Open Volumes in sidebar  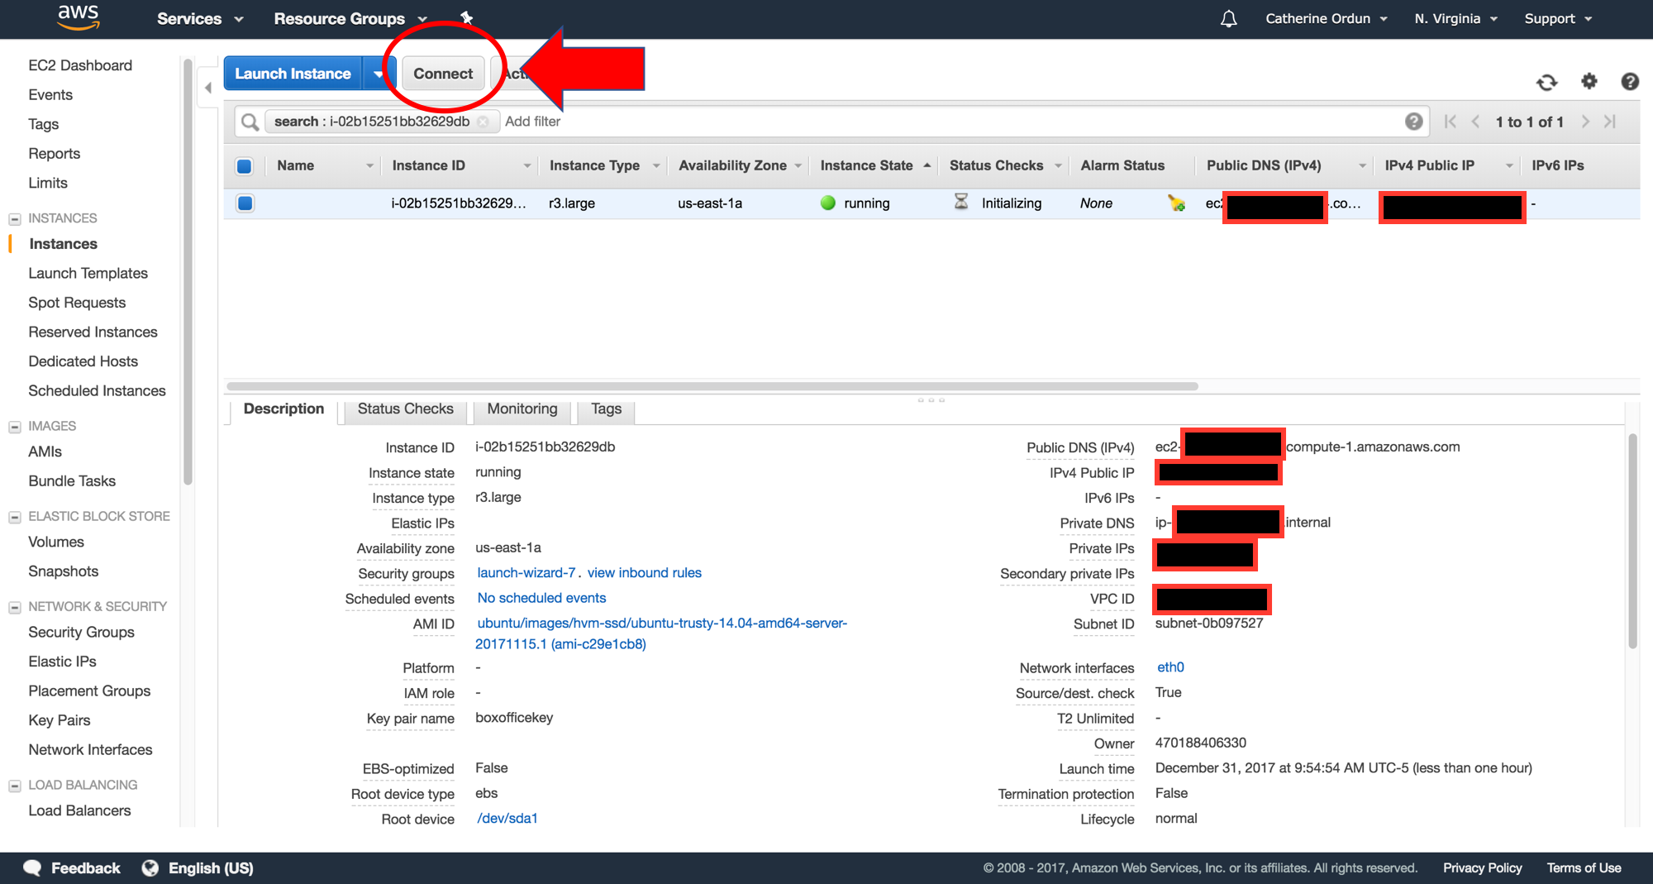coord(56,542)
